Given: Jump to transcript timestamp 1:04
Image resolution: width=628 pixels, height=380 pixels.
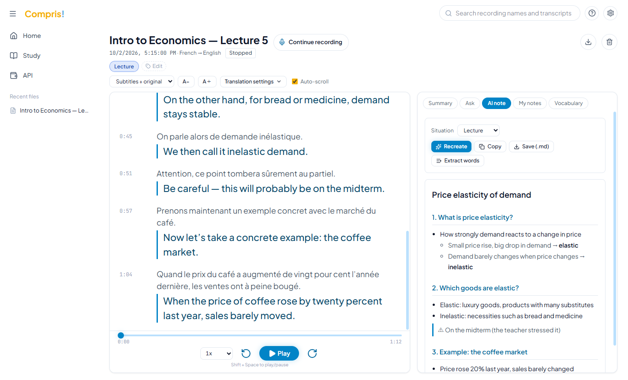Looking at the screenshot, I should pos(126,275).
